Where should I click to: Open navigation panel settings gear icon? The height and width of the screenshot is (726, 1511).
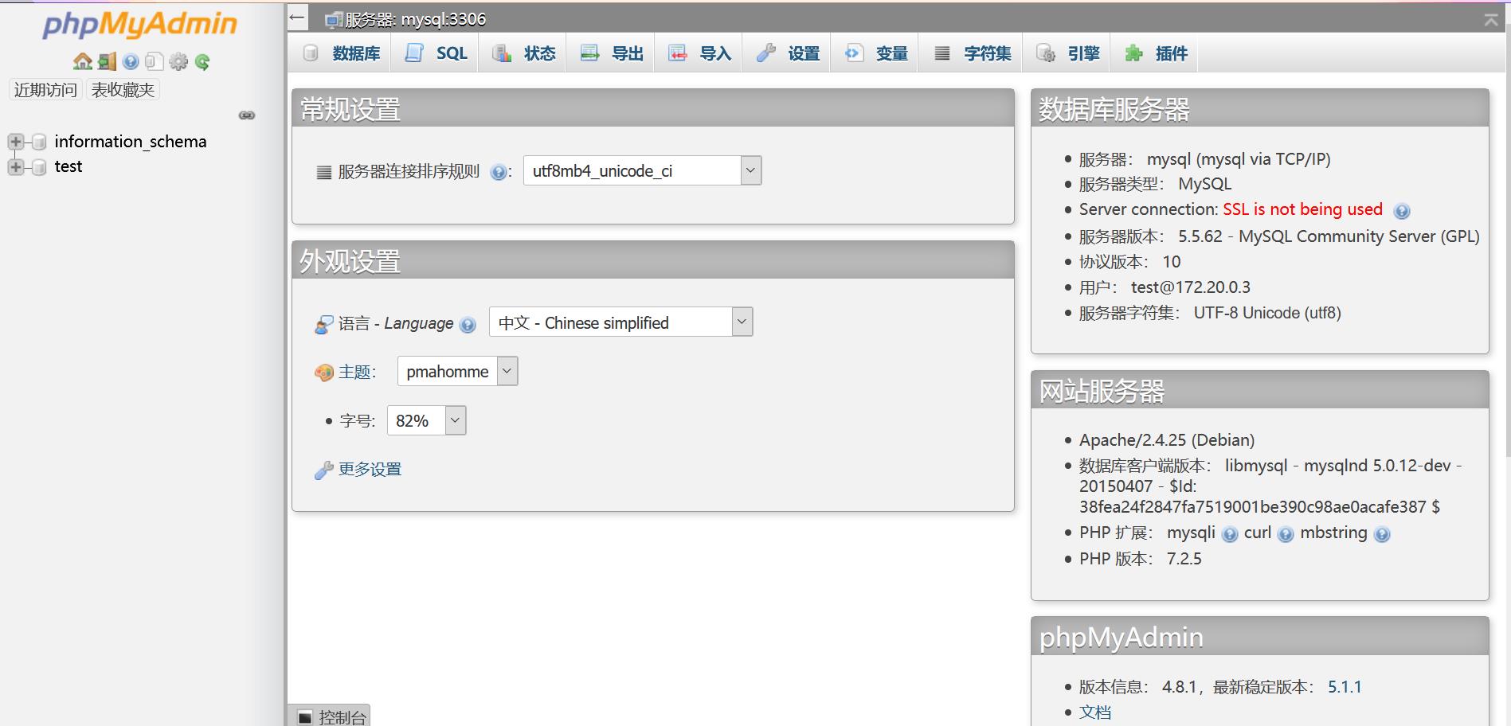[x=178, y=61]
